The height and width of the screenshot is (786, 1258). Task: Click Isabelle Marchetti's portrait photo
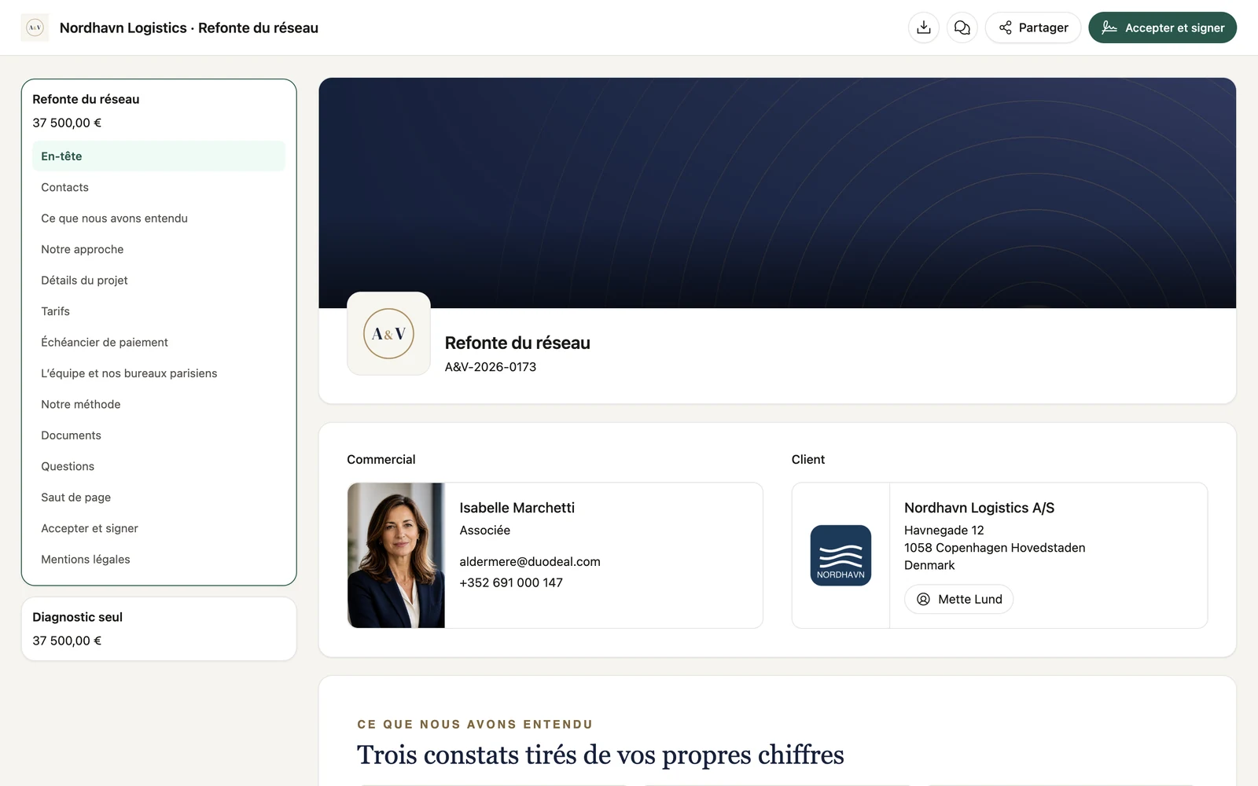396,555
